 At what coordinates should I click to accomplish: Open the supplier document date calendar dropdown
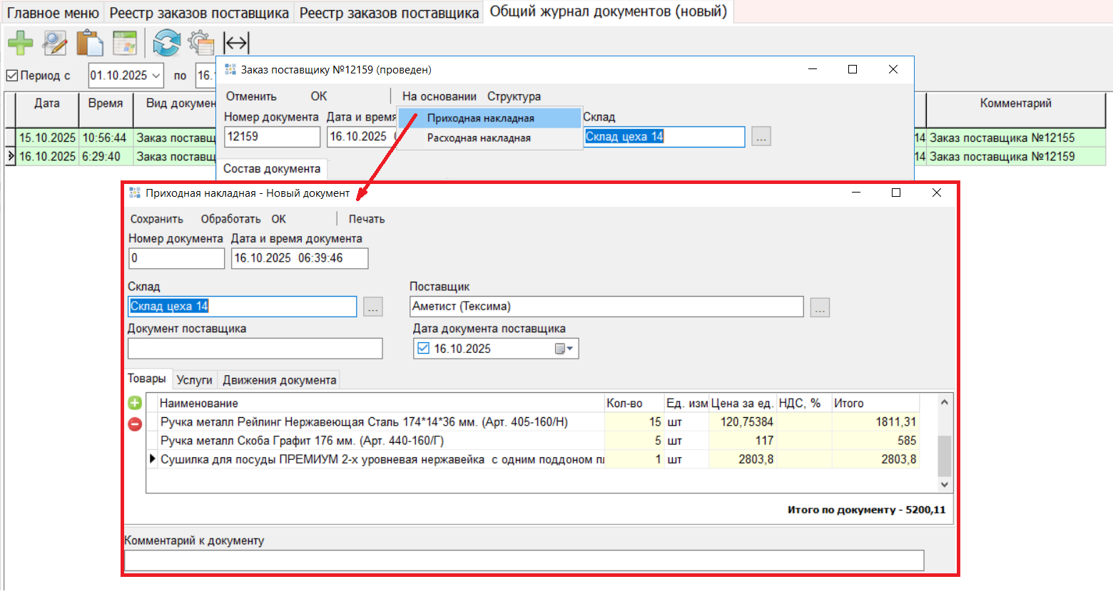tap(564, 349)
